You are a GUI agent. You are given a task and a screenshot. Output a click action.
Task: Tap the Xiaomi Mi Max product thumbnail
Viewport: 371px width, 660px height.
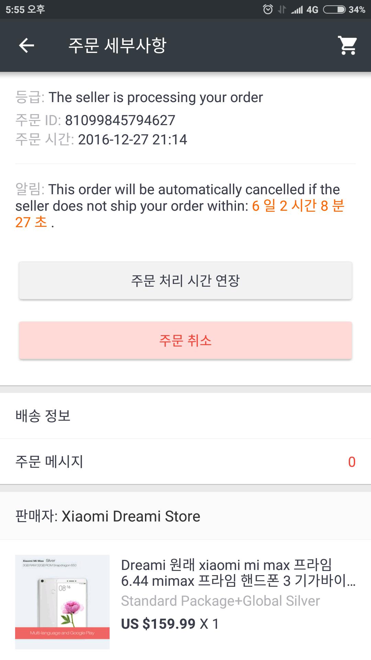click(62, 602)
